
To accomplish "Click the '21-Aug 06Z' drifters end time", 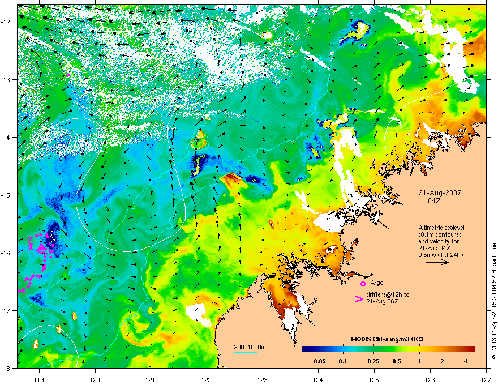I will click(382, 301).
